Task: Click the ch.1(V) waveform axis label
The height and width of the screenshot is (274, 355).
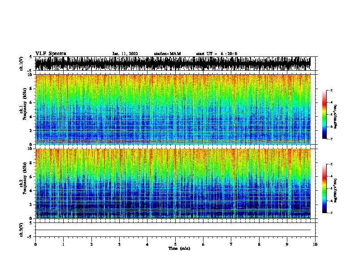Action: pyautogui.click(x=22, y=64)
